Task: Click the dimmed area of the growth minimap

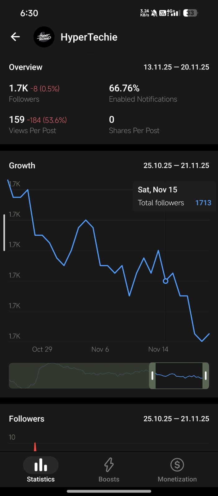Action: 78,376
